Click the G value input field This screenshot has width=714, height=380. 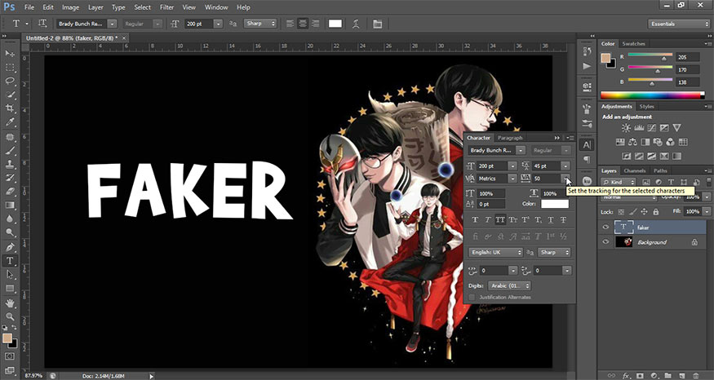pyautogui.click(x=687, y=69)
